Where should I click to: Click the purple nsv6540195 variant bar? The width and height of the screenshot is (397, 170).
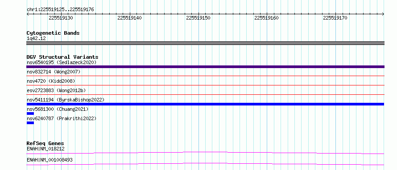(x=205, y=67)
